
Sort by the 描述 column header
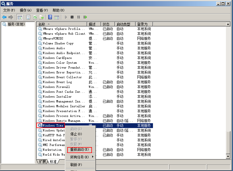click(94, 24)
